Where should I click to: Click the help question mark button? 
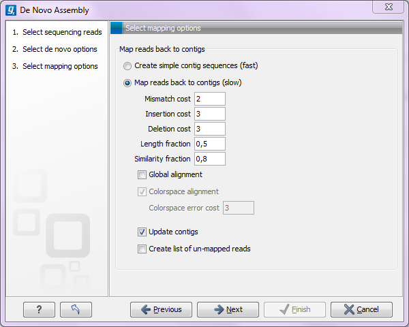tap(39, 309)
